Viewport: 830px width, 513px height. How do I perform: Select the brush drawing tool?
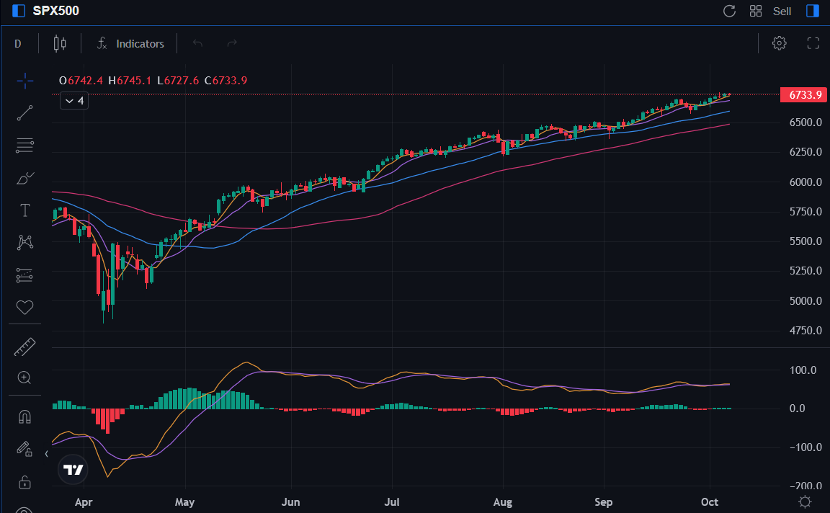[24, 178]
